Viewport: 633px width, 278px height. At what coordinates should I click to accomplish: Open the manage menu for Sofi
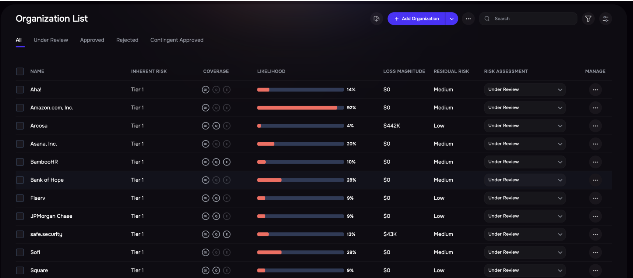(595, 252)
